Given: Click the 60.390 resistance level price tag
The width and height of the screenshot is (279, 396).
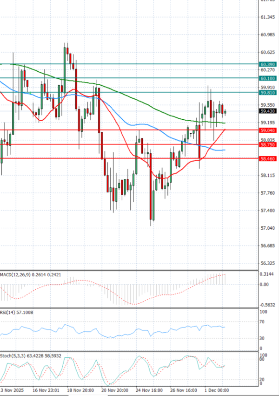Looking at the screenshot, I should point(267,64).
